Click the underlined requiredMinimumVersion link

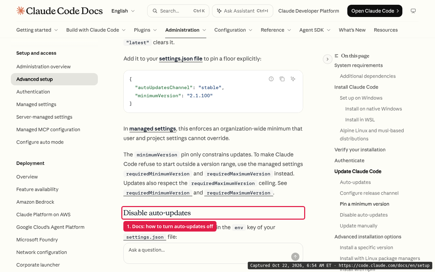[x=158, y=193]
